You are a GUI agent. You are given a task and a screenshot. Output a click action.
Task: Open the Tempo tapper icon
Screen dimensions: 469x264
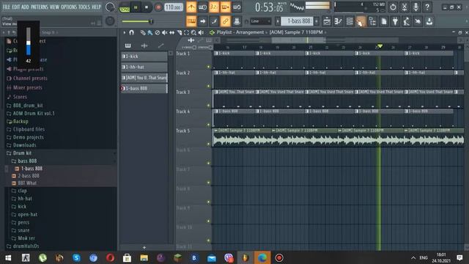point(407,21)
